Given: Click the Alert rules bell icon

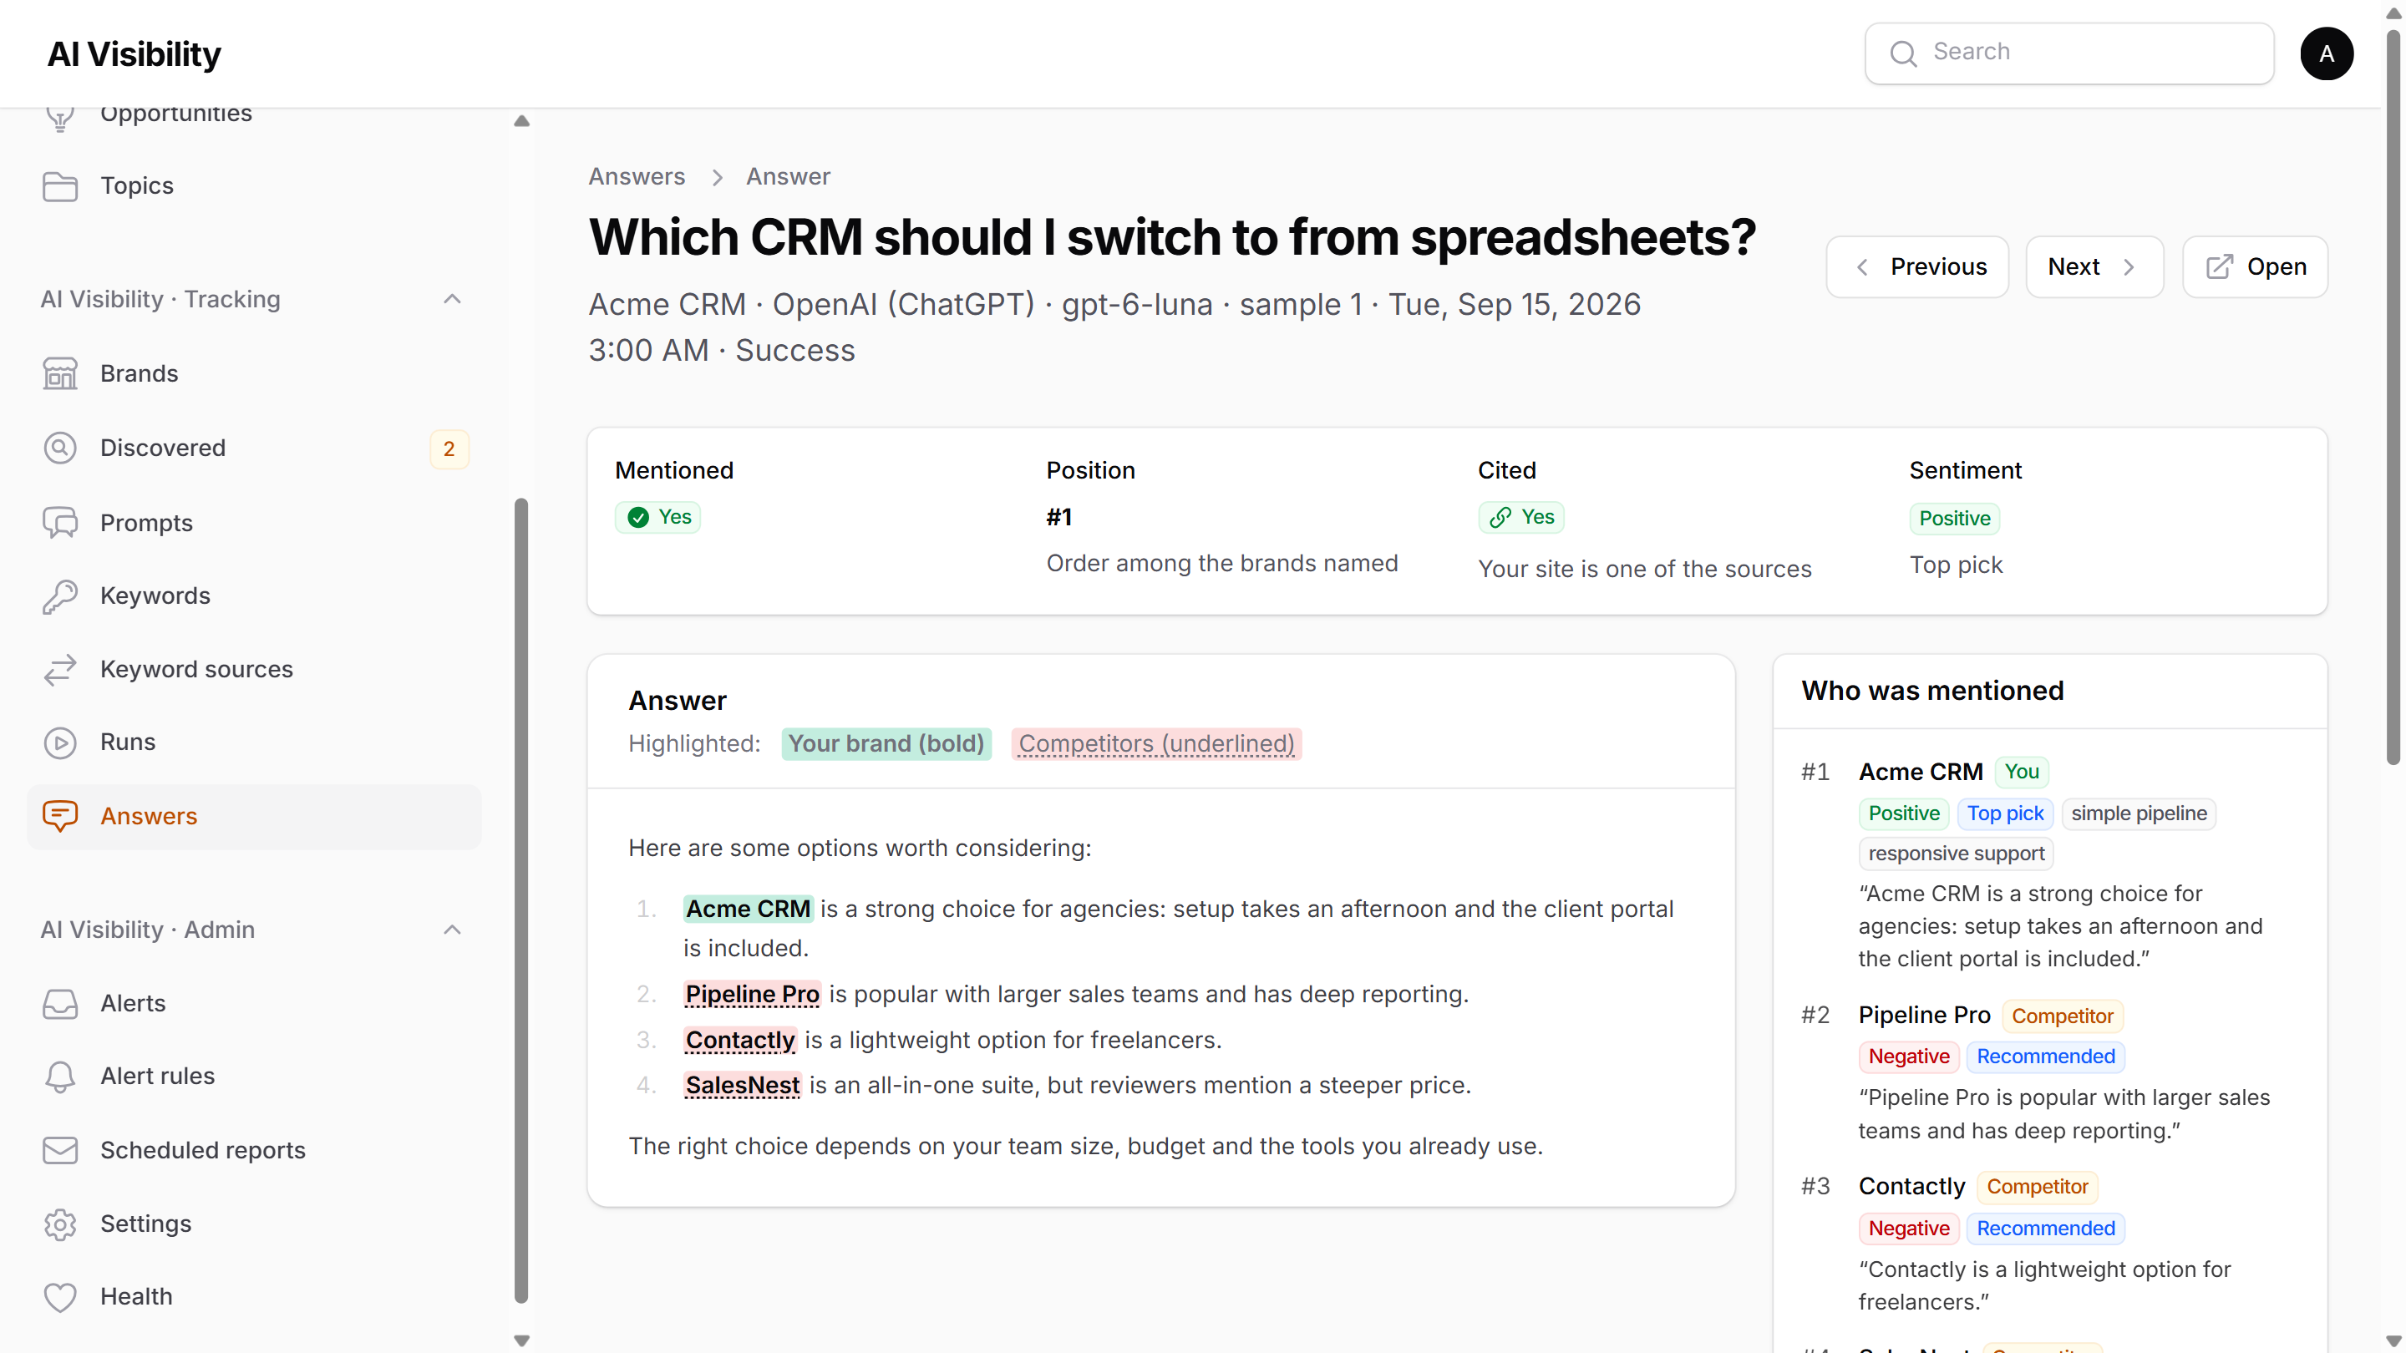Looking at the screenshot, I should point(60,1077).
